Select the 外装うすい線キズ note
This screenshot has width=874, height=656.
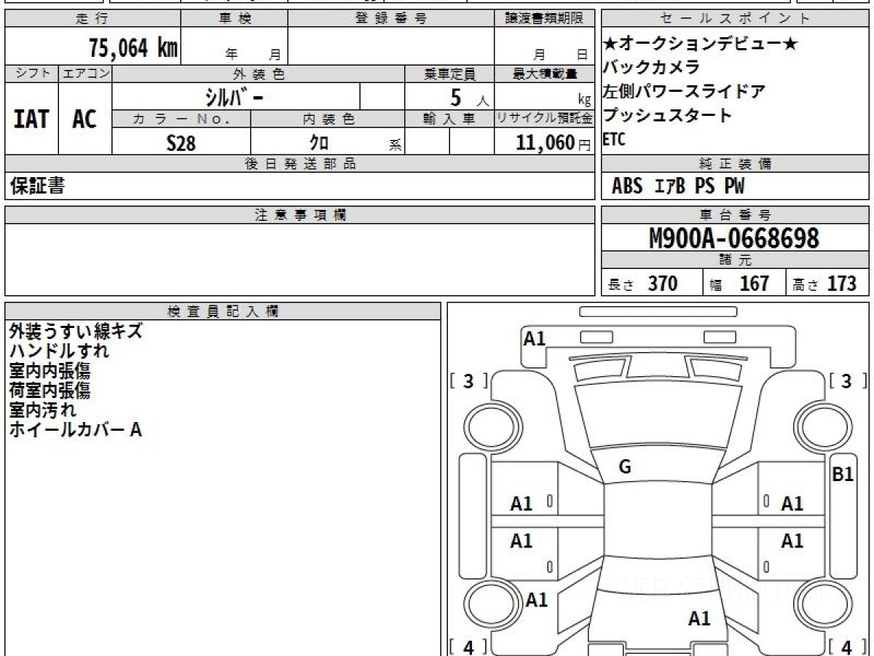(x=76, y=332)
